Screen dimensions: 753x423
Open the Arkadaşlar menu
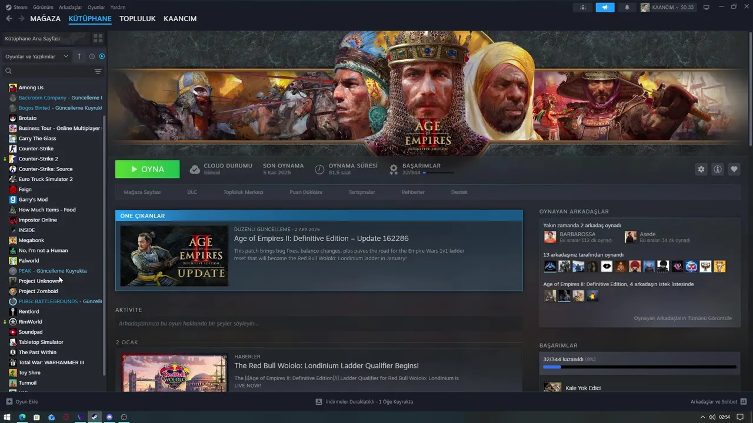[71, 7]
